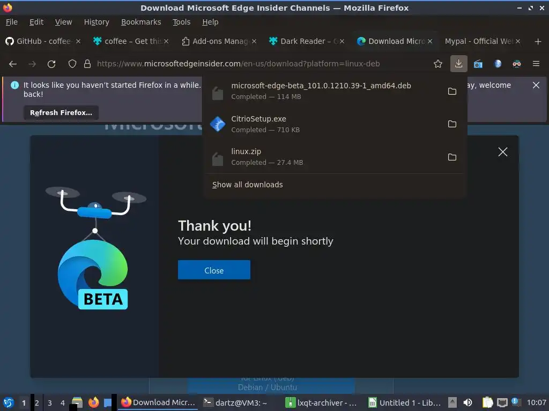Switch to the Dark Reader tab
The height and width of the screenshot is (411, 549).
307,41
